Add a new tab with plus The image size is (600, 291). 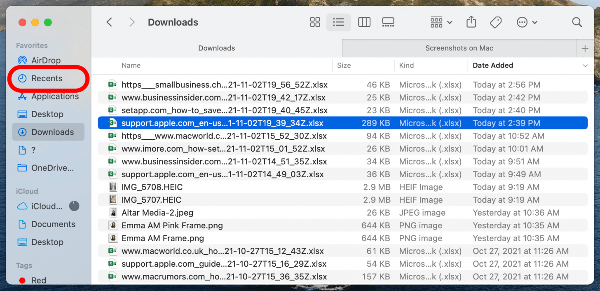tap(585, 49)
